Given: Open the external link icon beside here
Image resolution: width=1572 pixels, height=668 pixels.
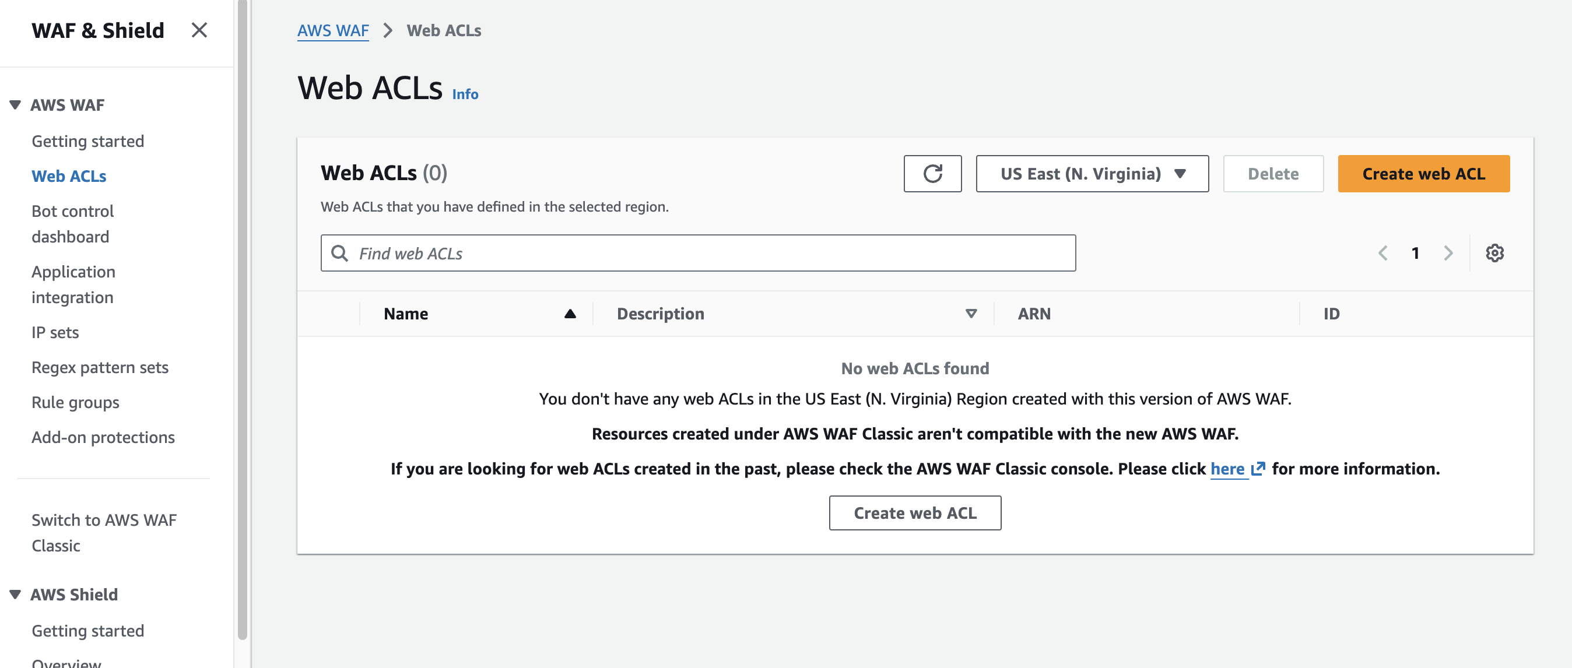Looking at the screenshot, I should [x=1258, y=469].
